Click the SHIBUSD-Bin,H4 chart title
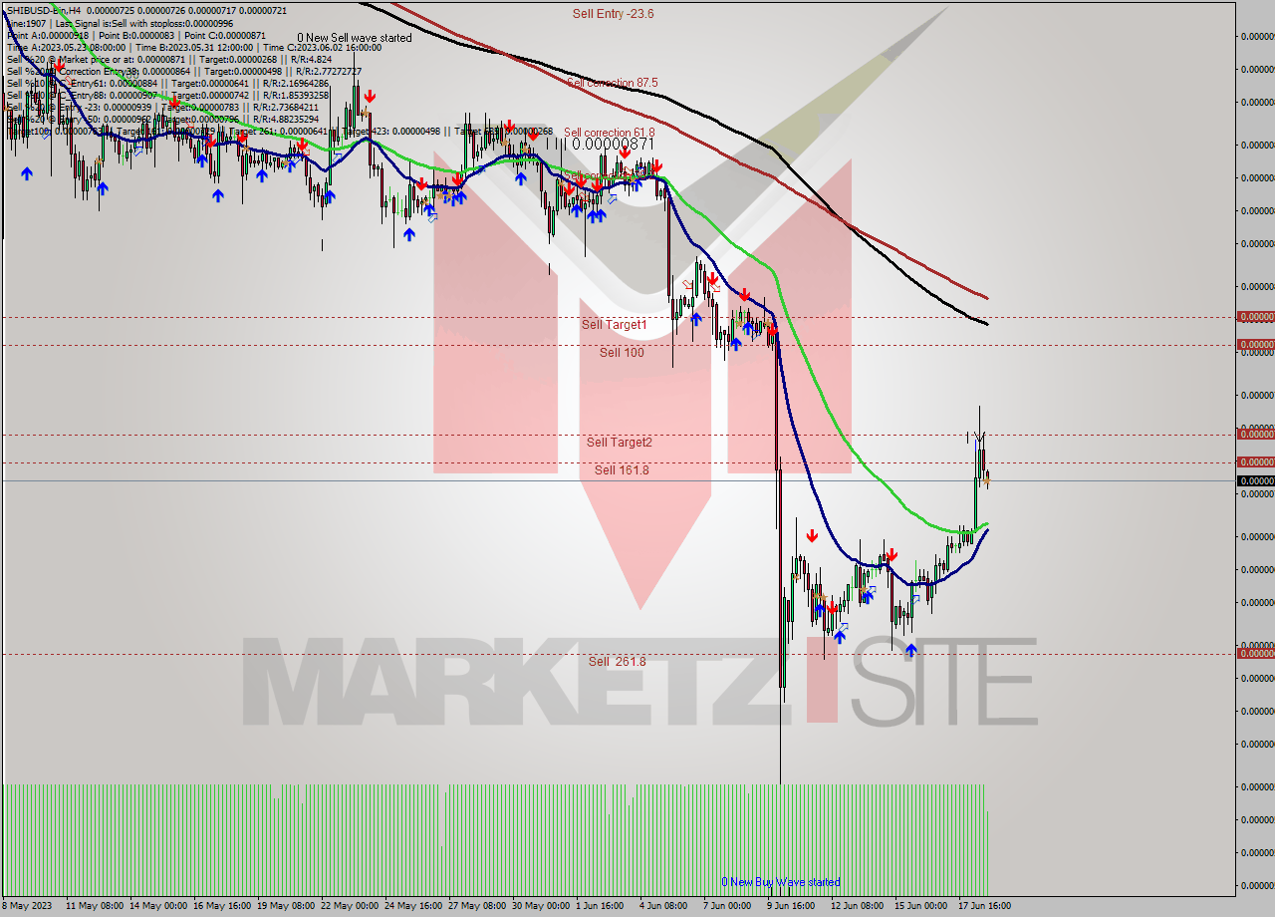This screenshot has height=917, width=1275. pos(44,11)
